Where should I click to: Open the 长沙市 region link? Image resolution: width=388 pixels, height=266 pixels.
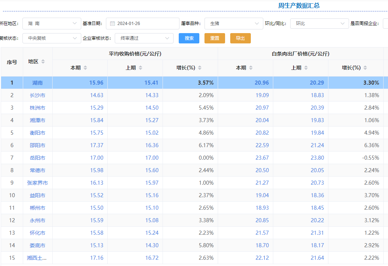coord(38,95)
